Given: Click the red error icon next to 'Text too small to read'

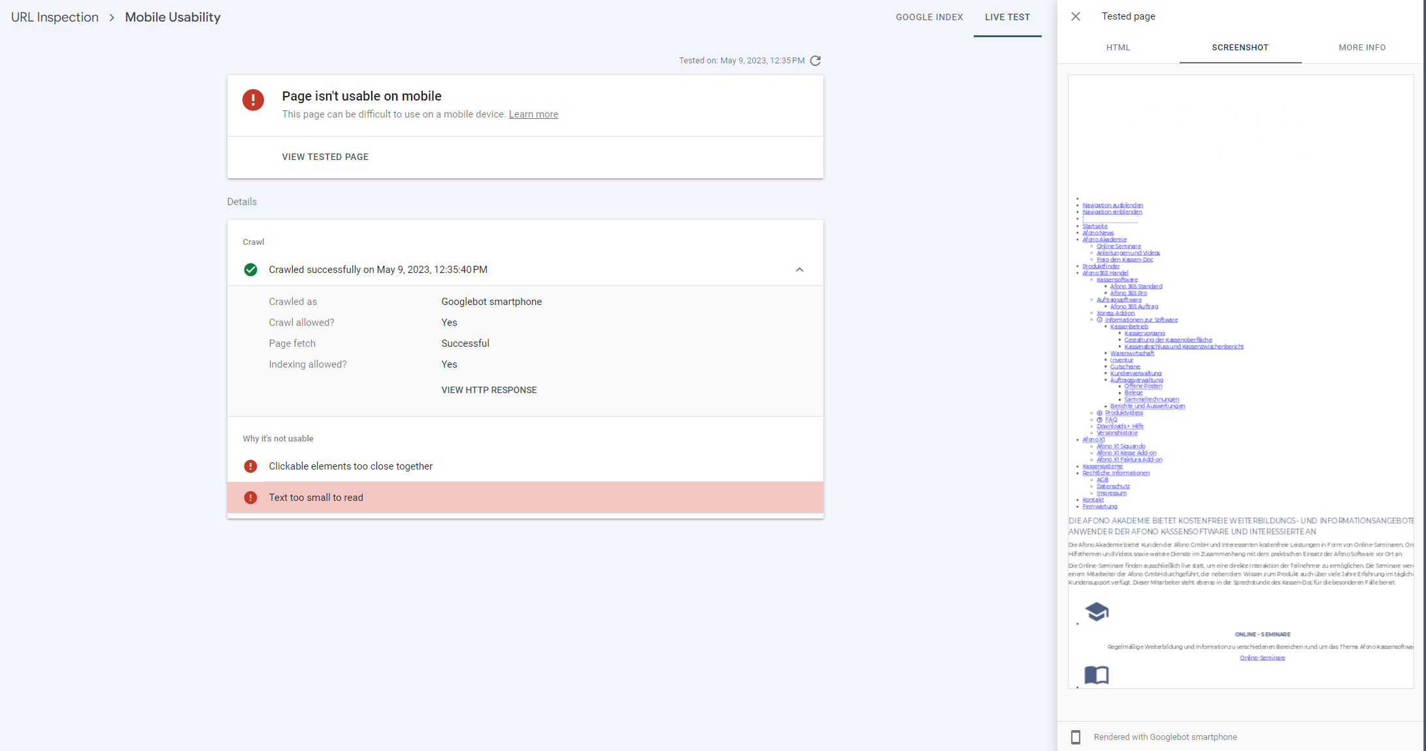Looking at the screenshot, I should [x=250, y=498].
